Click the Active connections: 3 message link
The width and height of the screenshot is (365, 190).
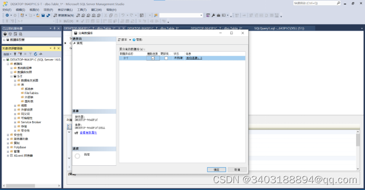coord(194,58)
